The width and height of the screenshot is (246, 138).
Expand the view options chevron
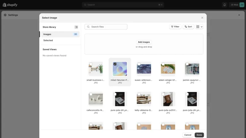point(202,27)
